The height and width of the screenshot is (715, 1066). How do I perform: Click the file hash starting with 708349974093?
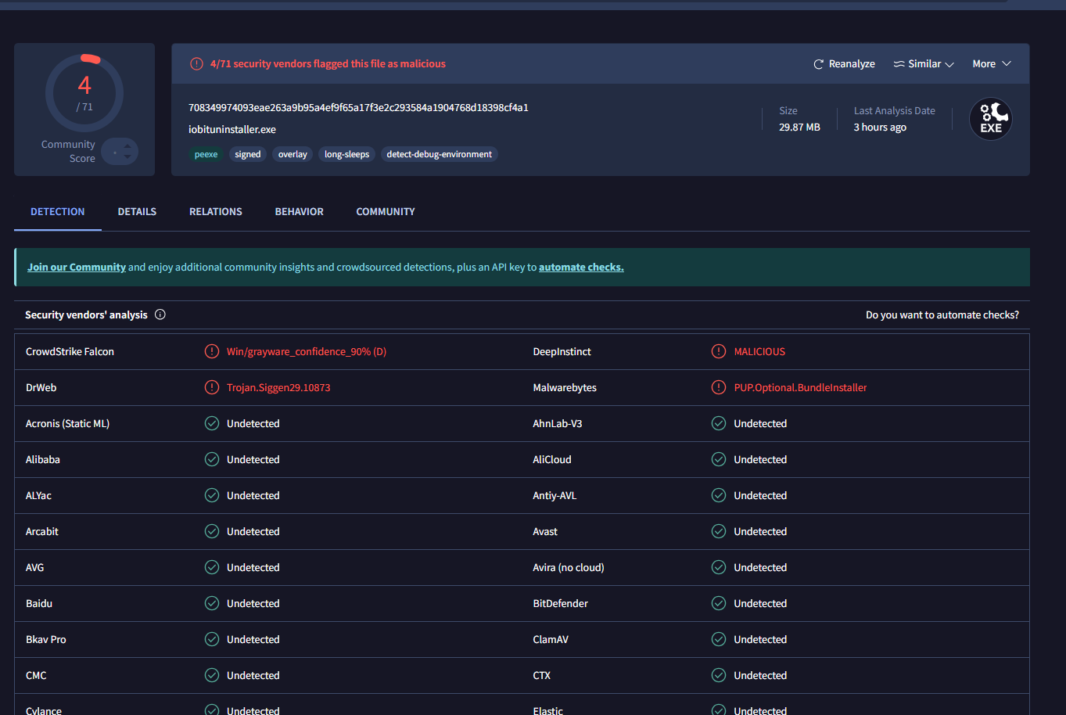tap(358, 108)
